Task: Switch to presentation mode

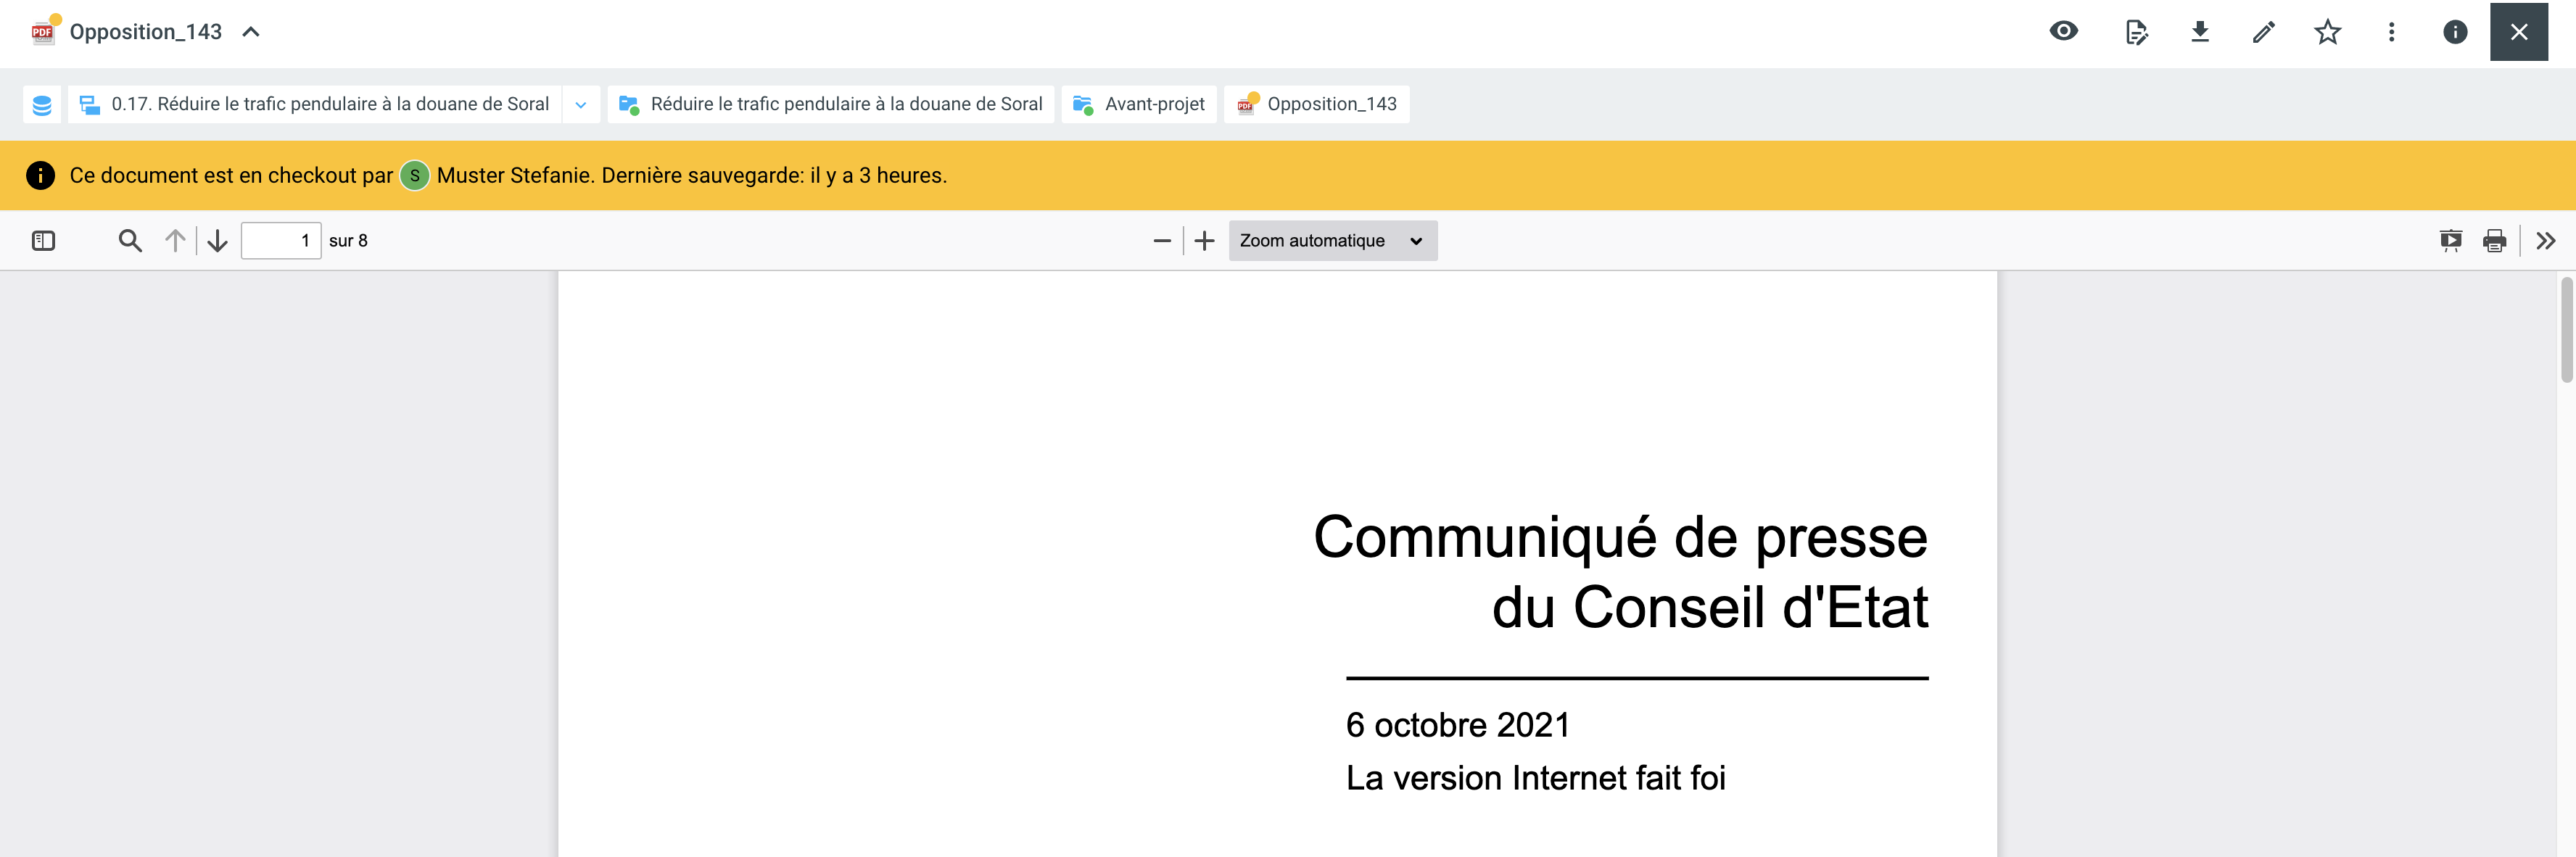Action: tap(2450, 241)
